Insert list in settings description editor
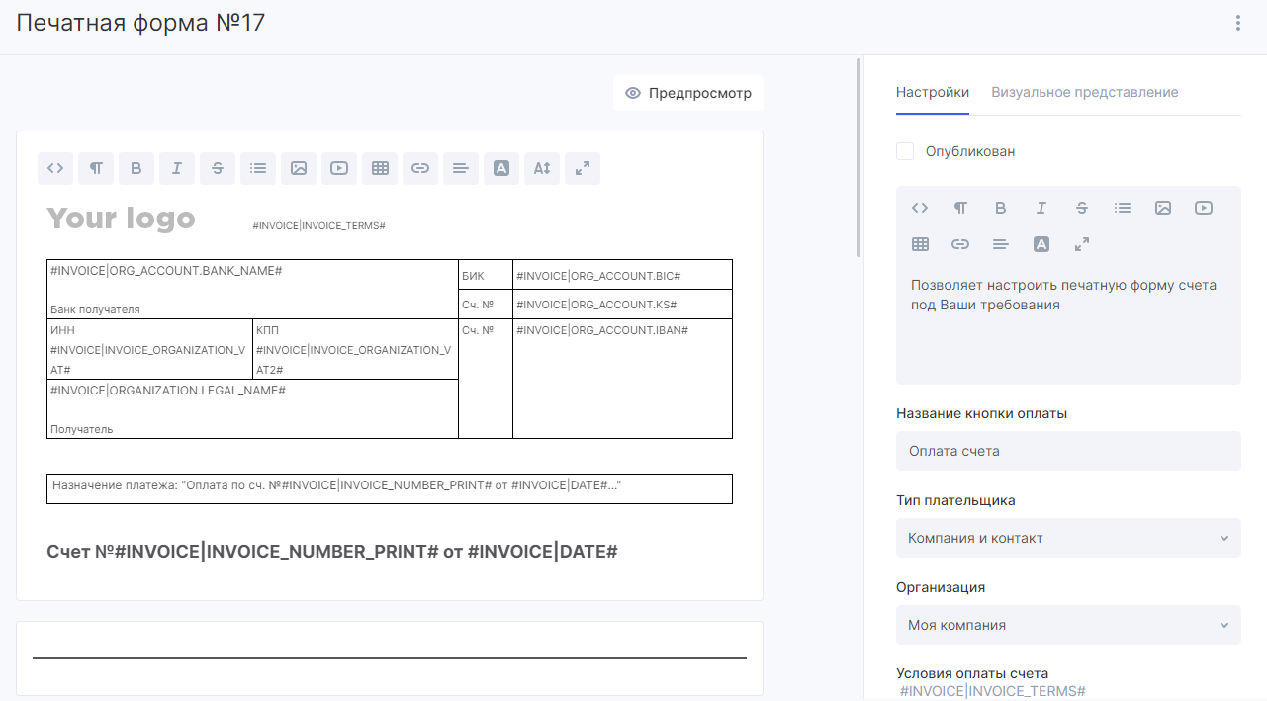Viewport: 1267px width, 701px height. click(1123, 208)
